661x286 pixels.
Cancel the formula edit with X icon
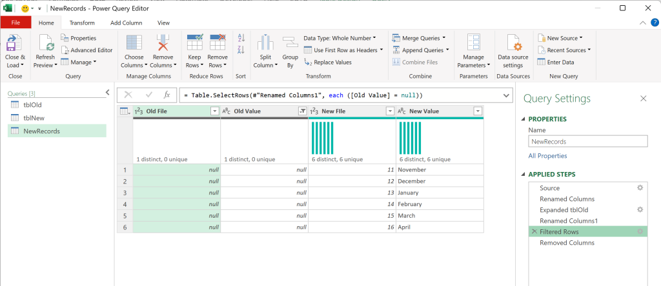[x=128, y=95]
